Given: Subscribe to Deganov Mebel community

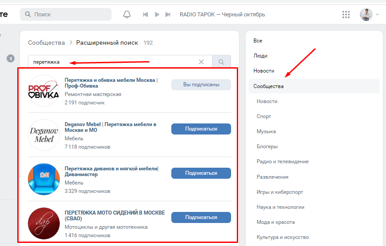Looking at the screenshot, I should [x=201, y=129].
